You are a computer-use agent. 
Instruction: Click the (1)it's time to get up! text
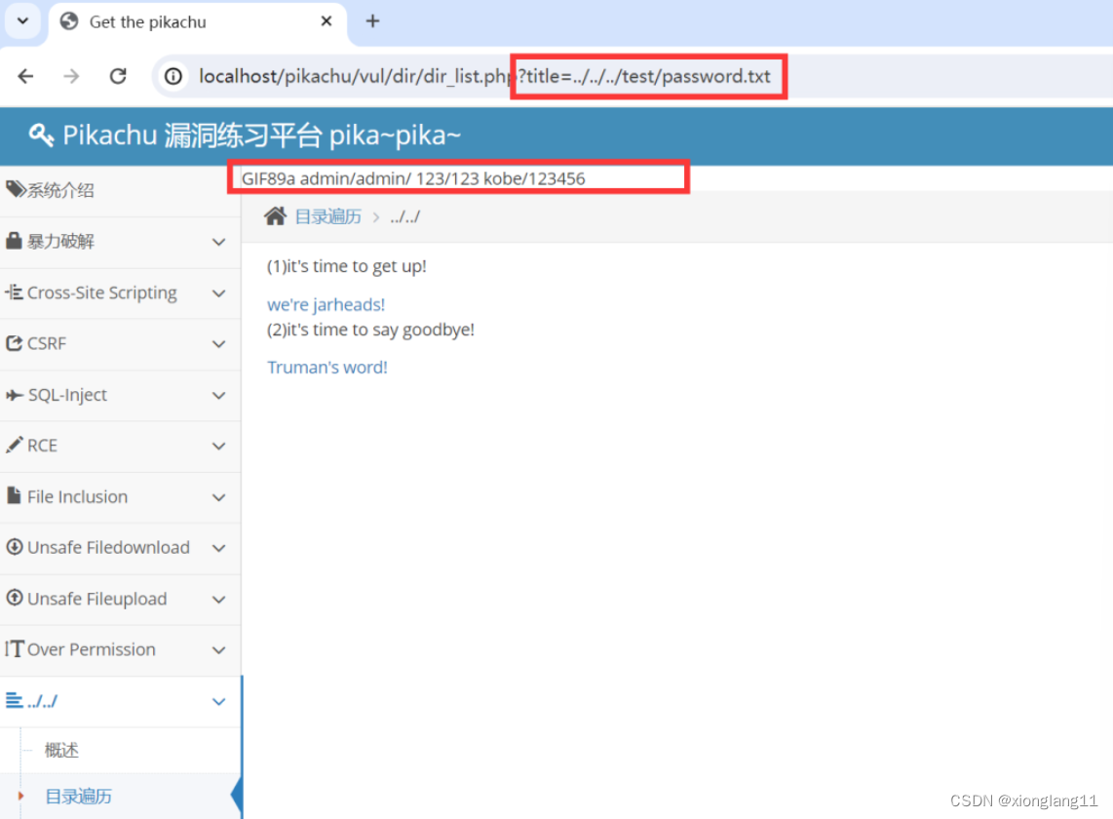346,266
